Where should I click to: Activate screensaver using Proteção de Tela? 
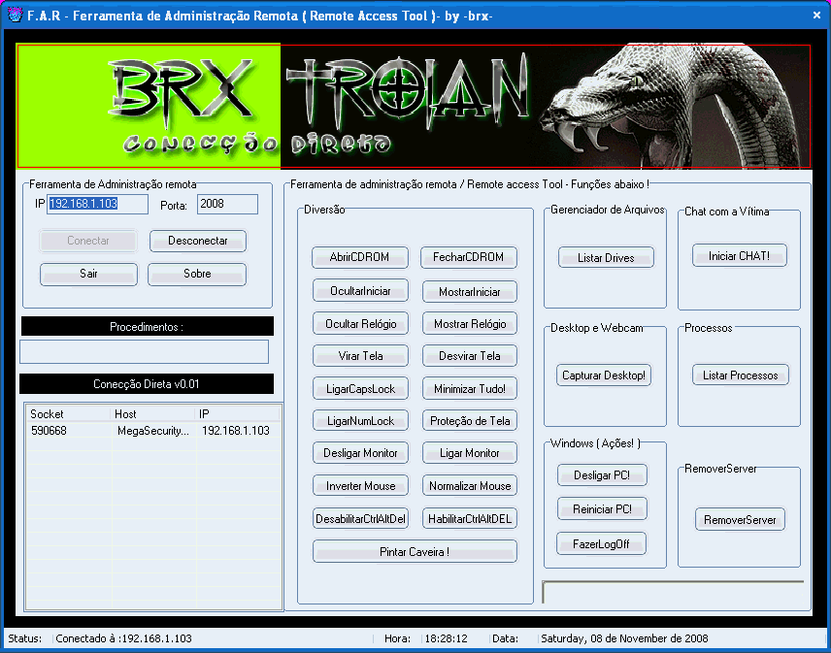(468, 419)
